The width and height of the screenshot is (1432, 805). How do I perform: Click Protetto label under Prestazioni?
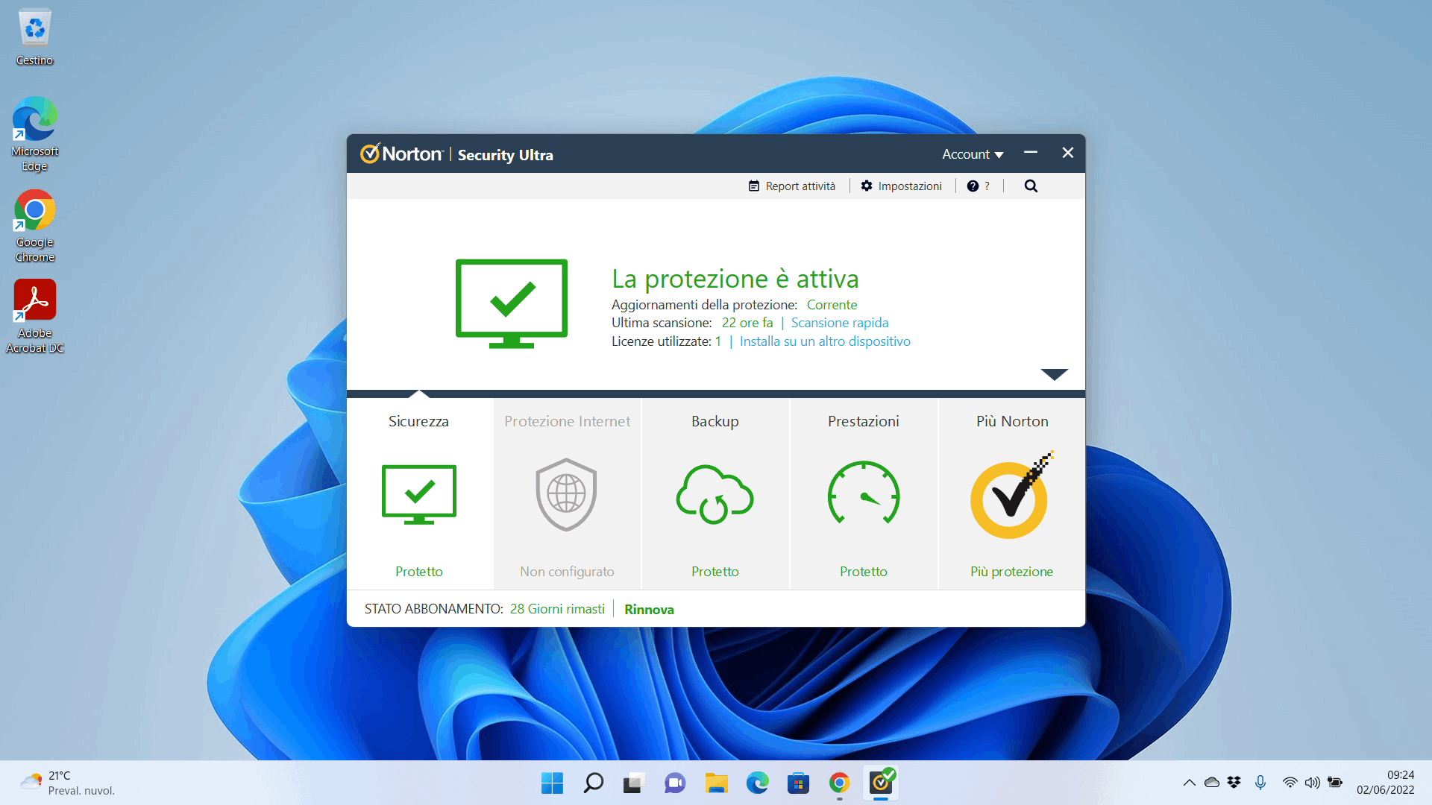point(863,572)
